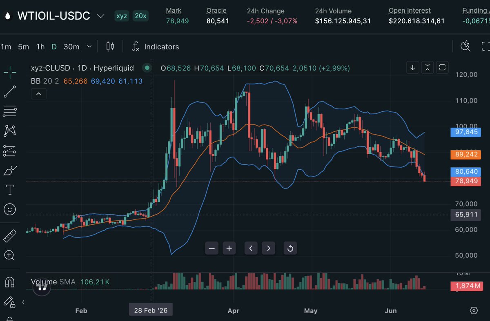The width and height of the screenshot is (490, 321).
Task: Select the XABCD pattern tool
Action: (10, 131)
